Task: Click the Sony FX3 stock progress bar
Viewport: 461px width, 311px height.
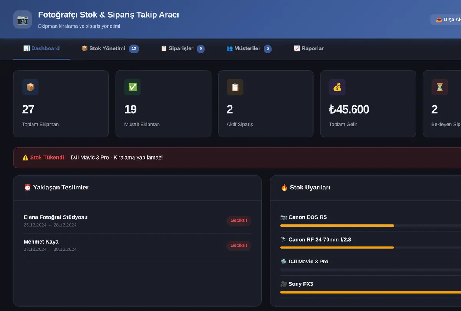Action: coord(371,292)
